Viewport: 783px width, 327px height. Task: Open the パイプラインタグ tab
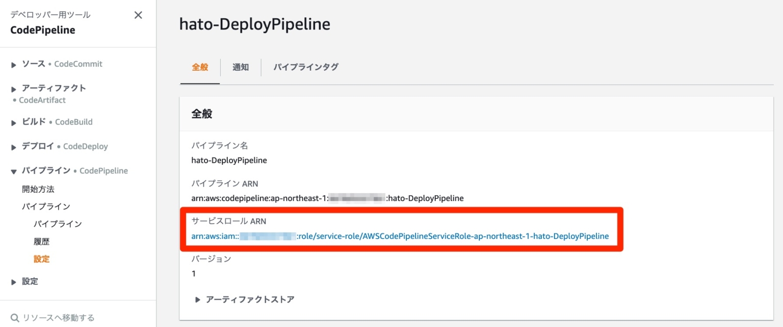tap(305, 67)
